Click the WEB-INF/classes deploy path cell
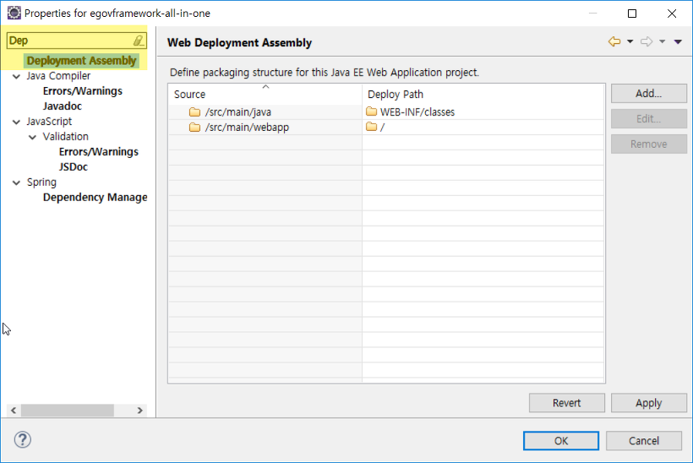The image size is (693, 463). [483, 112]
